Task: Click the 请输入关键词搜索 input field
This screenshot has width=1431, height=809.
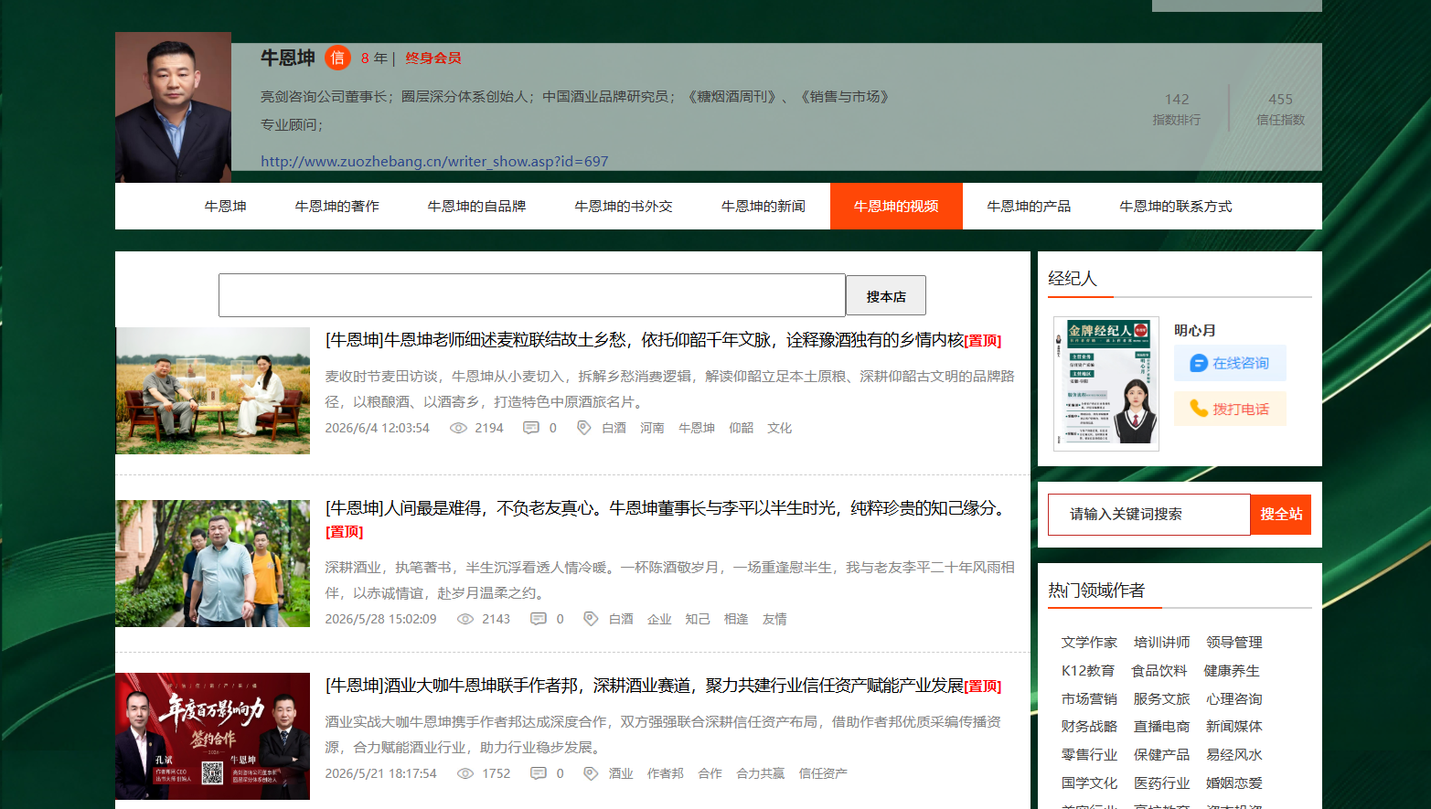Action: pos(1149,515)
